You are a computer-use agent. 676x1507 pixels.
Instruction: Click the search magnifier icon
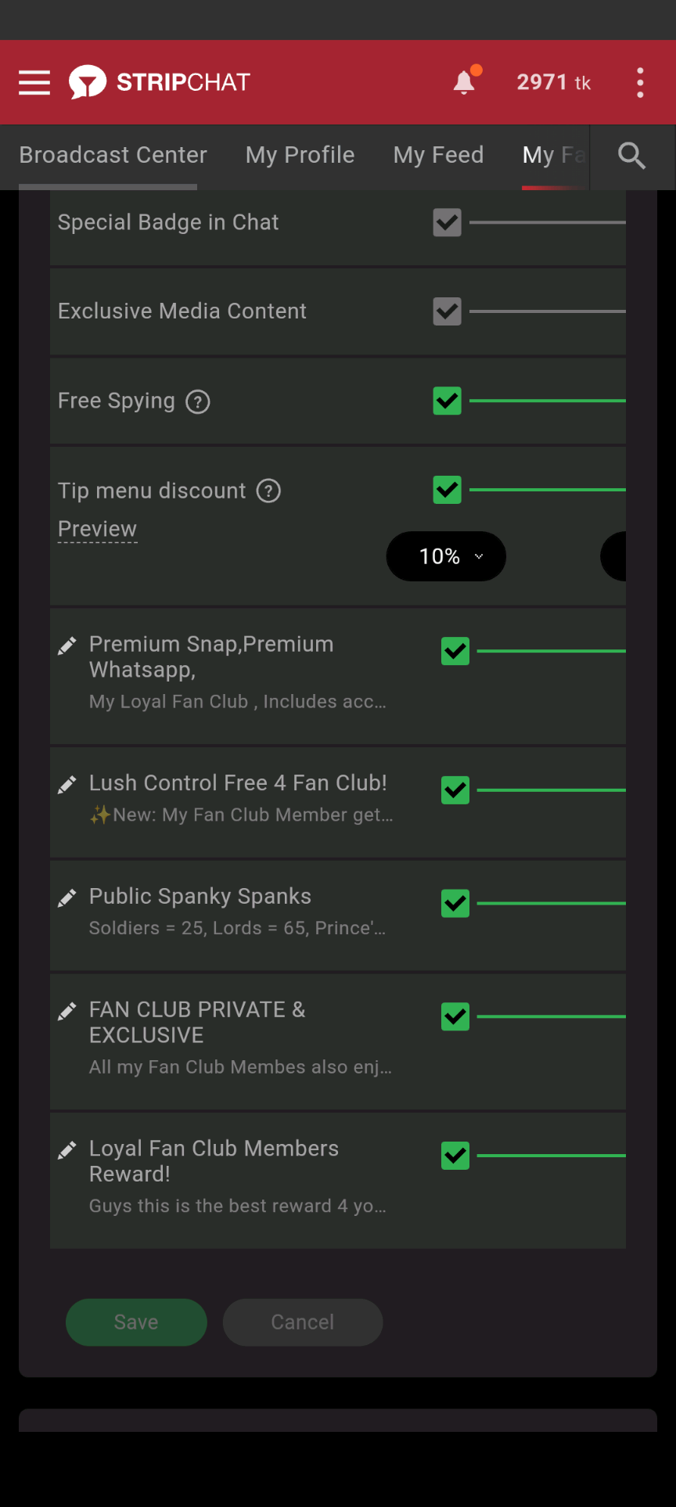[x=631, y=156]
